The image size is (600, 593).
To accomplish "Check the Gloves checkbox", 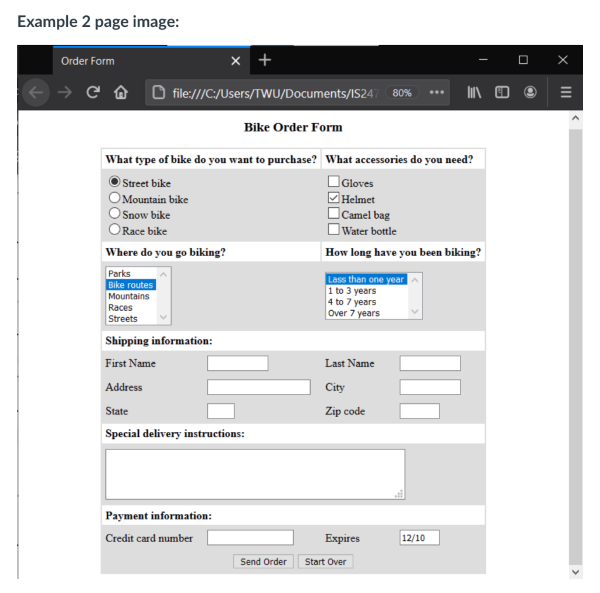I will coord(333,181).
